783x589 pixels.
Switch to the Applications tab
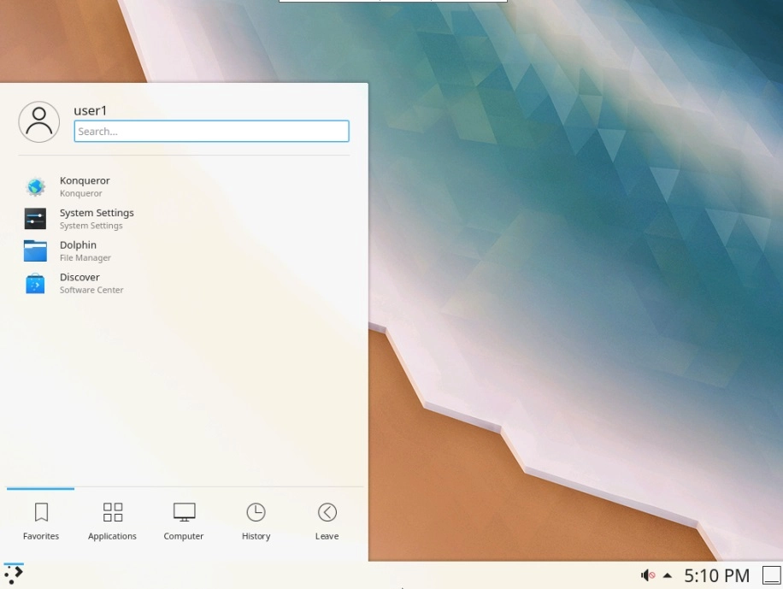(x=112, y=521)
